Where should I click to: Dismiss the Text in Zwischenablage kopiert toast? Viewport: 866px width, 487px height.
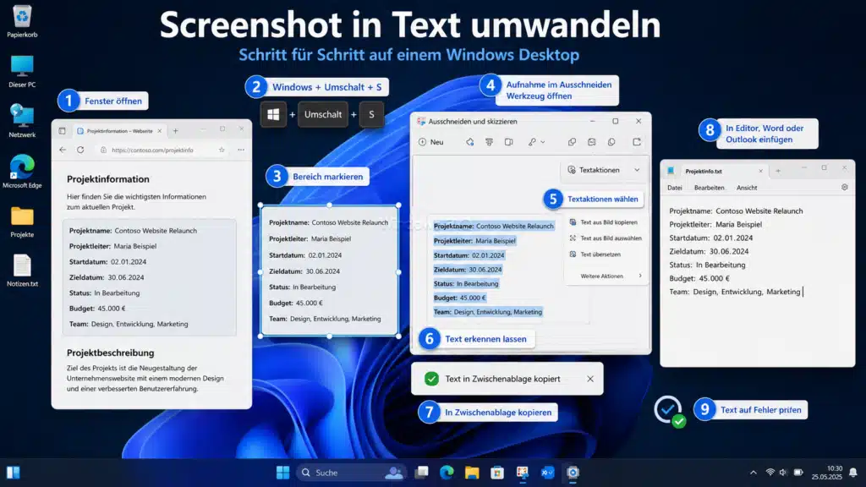tap(590, 379)
